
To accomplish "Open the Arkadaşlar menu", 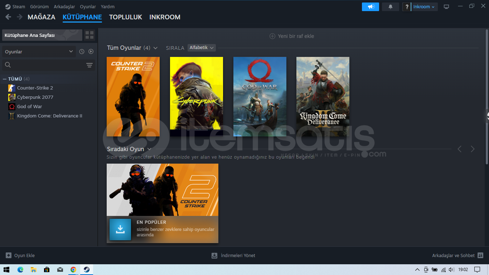I will [x=64, y=7].
